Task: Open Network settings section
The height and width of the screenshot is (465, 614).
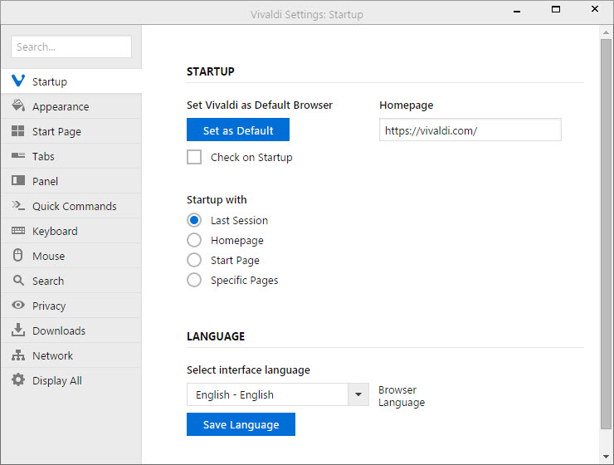Action: (71, 355)
